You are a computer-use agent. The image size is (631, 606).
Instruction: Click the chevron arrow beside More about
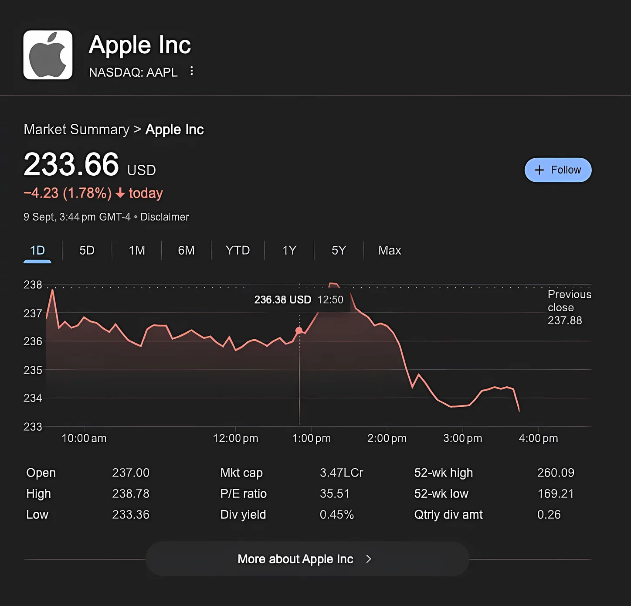369,559
